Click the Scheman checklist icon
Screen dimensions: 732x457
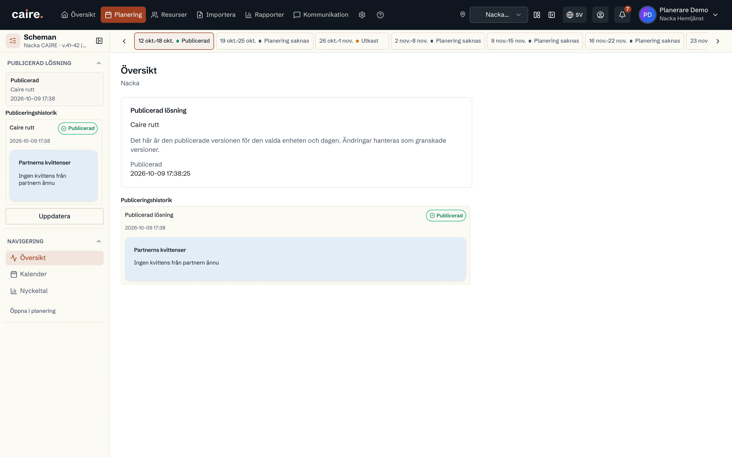[x=13, y=41]
